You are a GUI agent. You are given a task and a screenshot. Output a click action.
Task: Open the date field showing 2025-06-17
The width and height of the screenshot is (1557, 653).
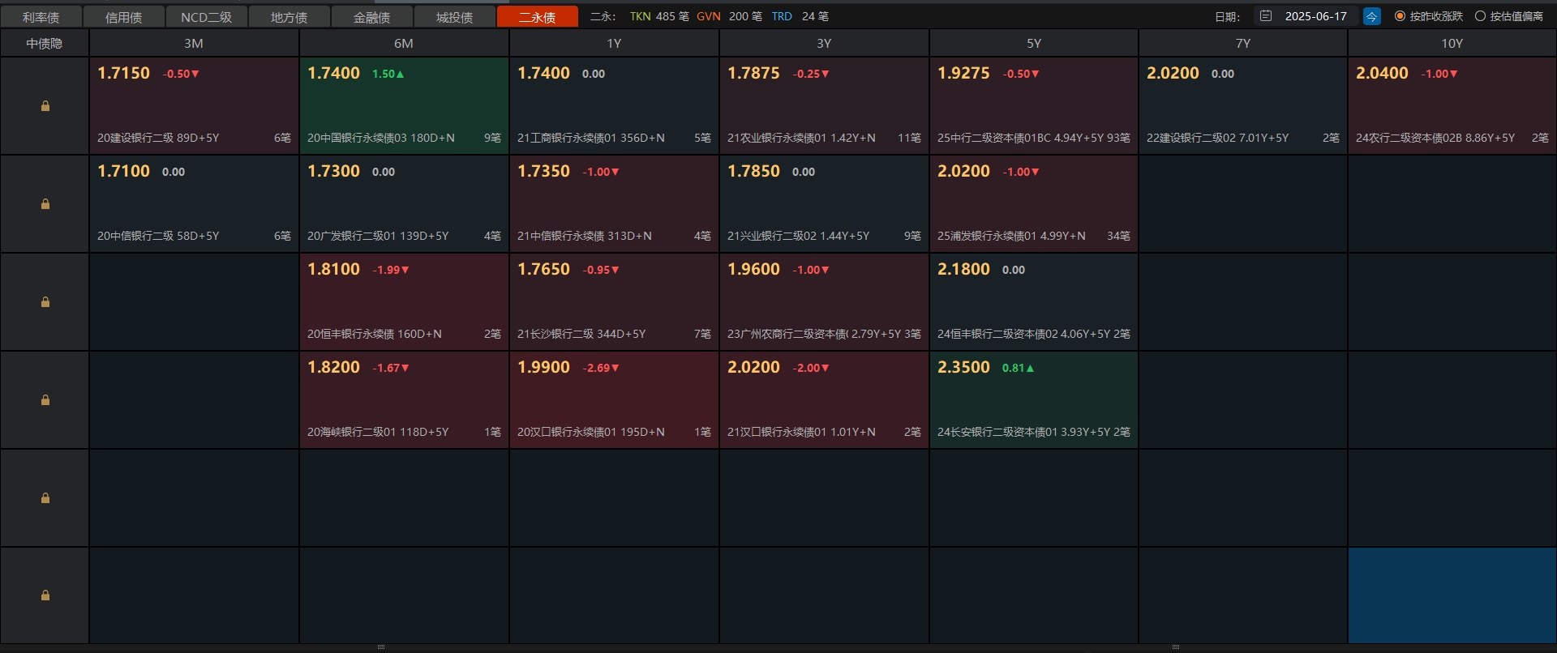[x=1307, y=16]
